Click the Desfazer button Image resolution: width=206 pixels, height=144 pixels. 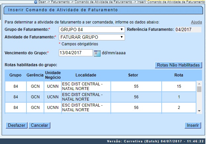tap(17, 125)
